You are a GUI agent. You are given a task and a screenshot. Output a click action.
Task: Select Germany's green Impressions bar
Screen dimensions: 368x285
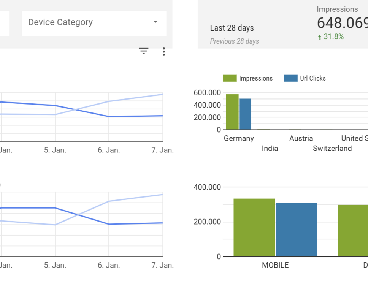232,112
